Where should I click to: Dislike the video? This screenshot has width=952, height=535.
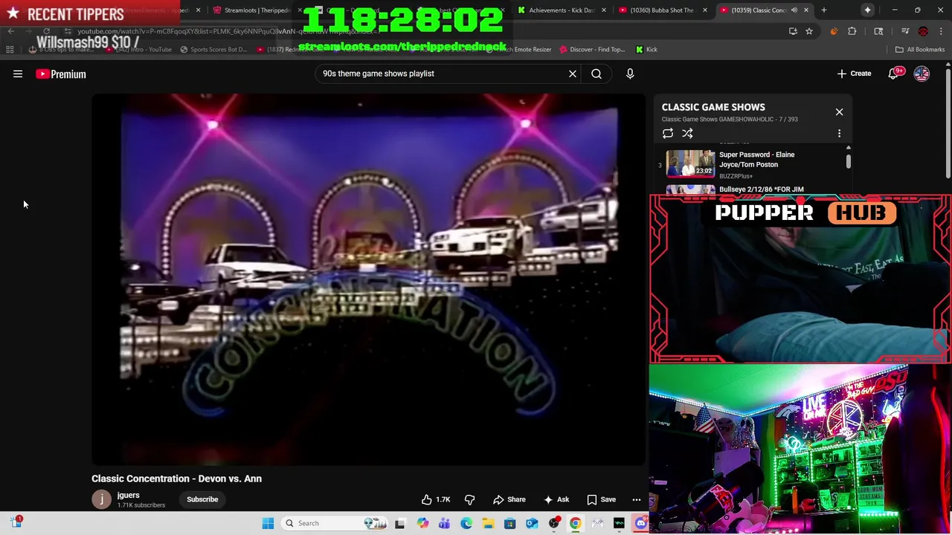[469, 499]
